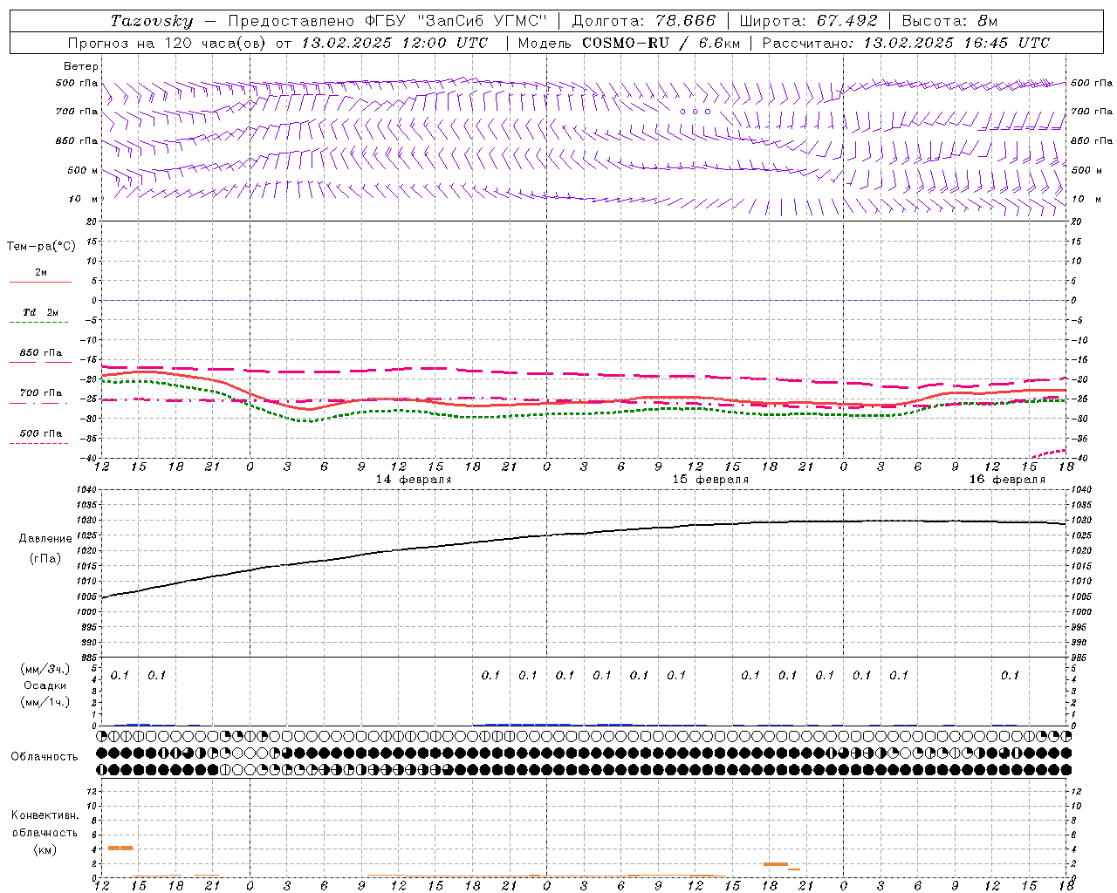Viewport: 1117px width, 893px height.
Task: Click the three circle symbols at 700 гПа wind row
Action: point(696,112)
